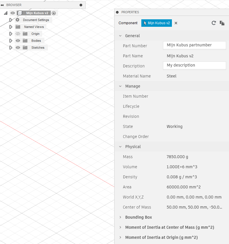Screen dimensions: 229x244
Task: Collapse the Mijn Kubus v2 root node
Action: click(5, 13)
